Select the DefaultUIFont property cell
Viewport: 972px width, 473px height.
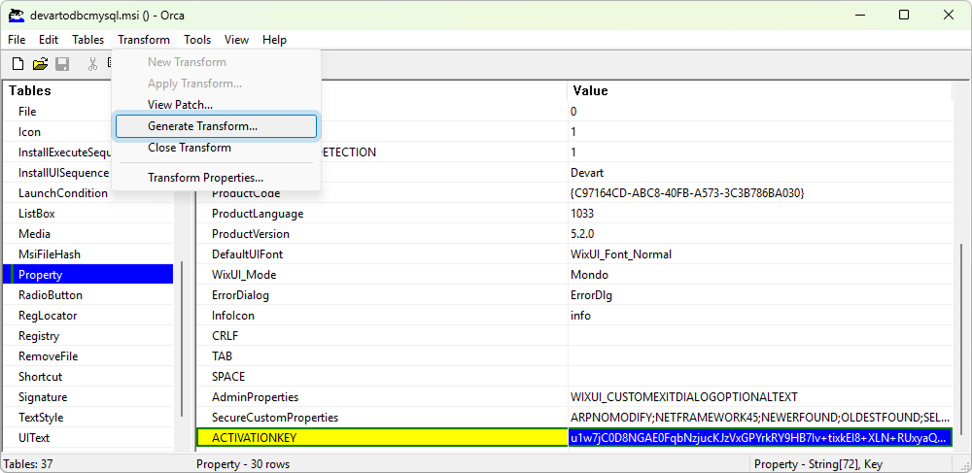click(x=382, y=254)
